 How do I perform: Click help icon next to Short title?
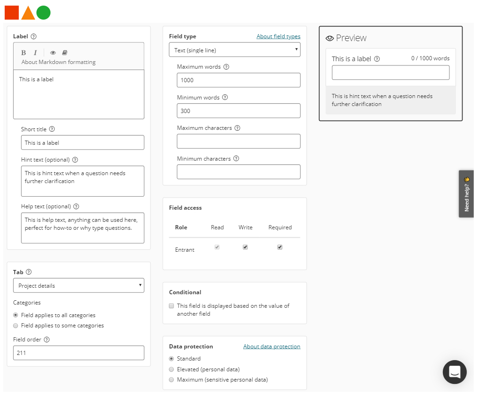[52, 129]
